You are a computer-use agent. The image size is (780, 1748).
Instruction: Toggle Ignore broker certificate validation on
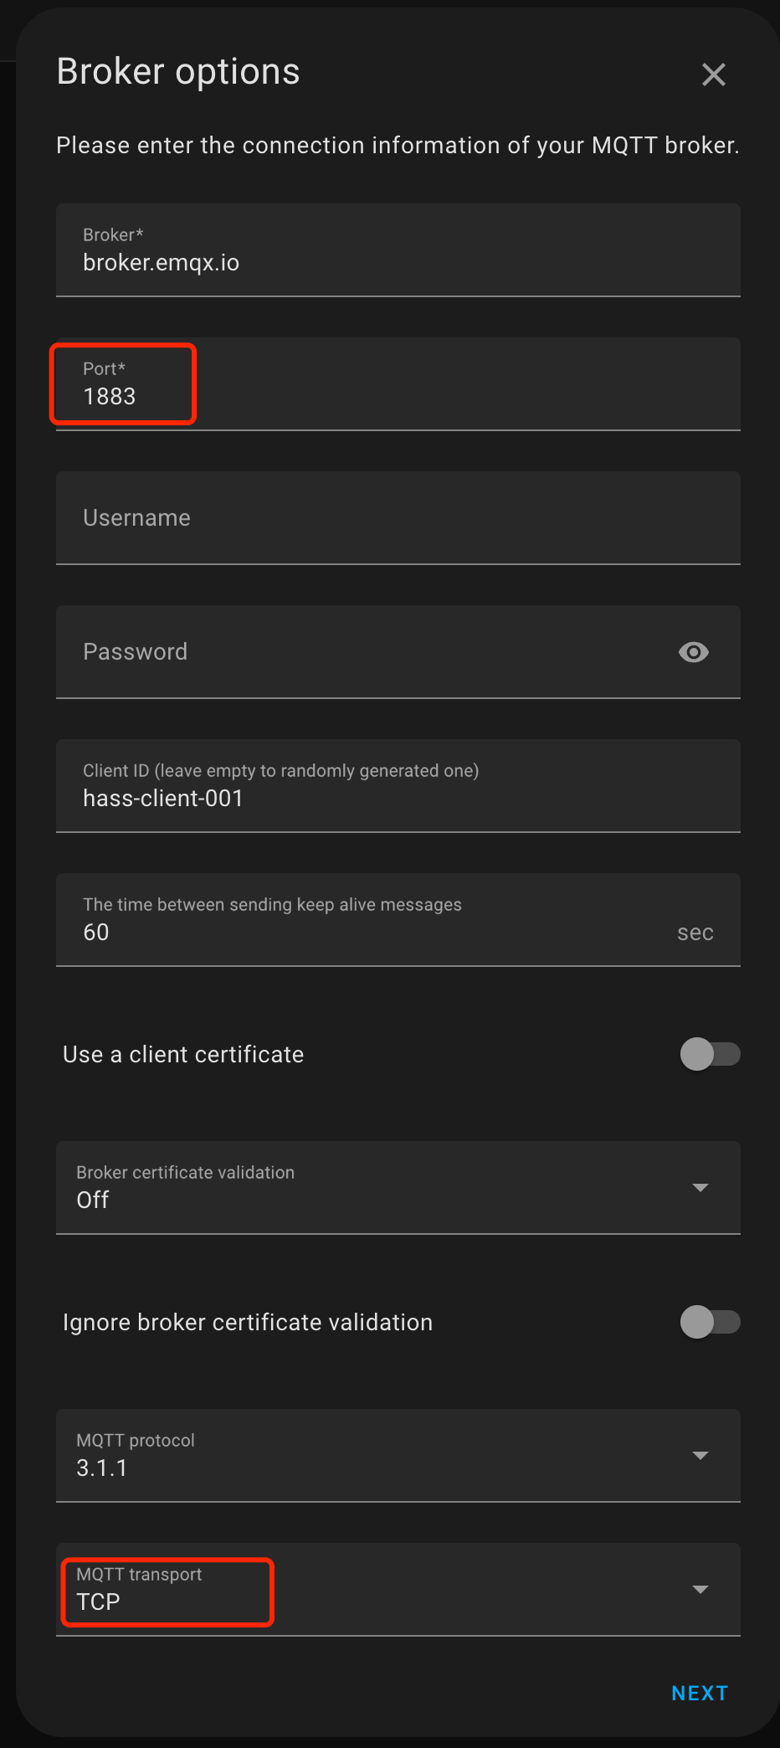(x=709, y=1322)
